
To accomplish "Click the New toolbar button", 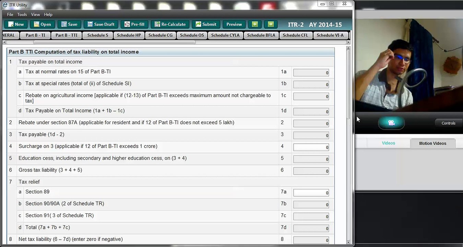I will (16, 24).
